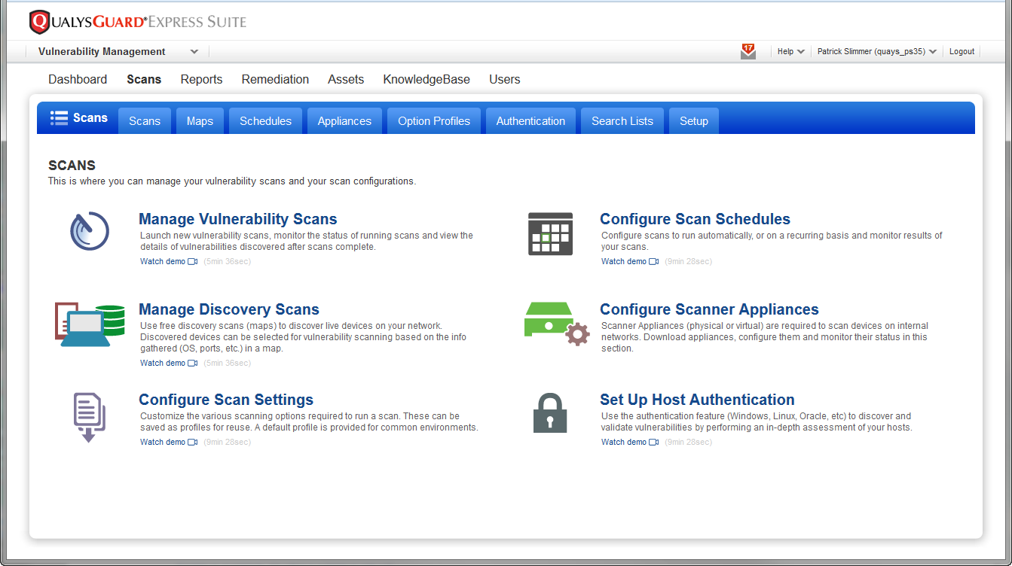This screenshot has width=1012, height=566.
Task: Open the Help dropdown menu
Action: click(x=791, y=52)
